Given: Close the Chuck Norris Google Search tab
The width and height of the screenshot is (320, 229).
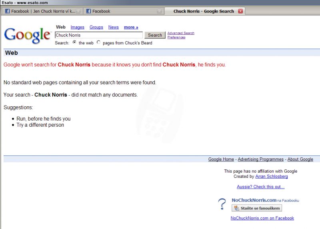Looking at the screenshot, I should click(x=240, y=11).
